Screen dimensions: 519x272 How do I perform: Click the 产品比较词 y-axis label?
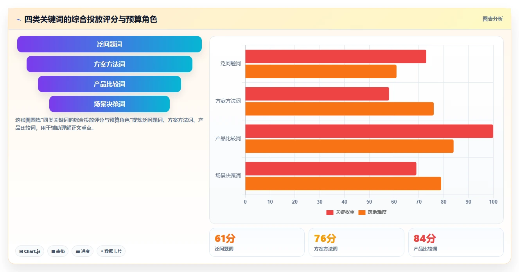228,138
